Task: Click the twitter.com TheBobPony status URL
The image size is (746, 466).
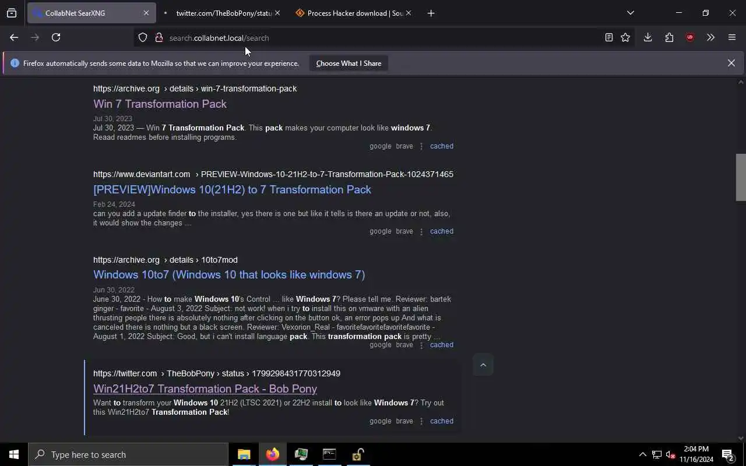Action: pos(217,373)
